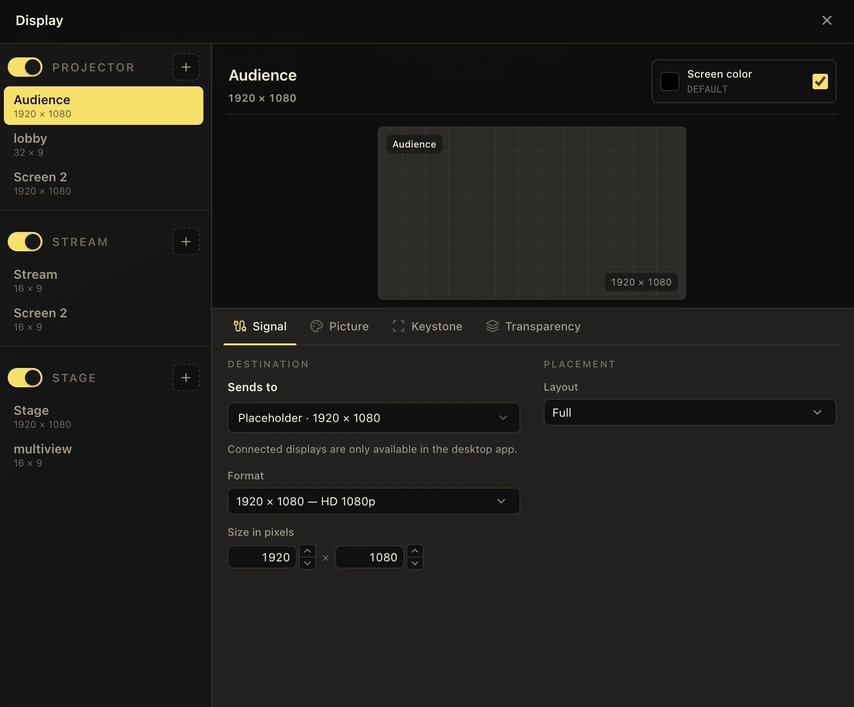Open the Sends to dropdown
The height and width of the screenshot is (707, 854).
374,418
